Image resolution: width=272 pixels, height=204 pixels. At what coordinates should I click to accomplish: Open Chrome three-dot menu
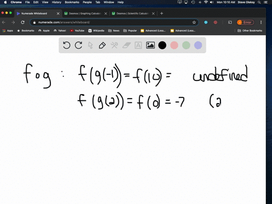261,22
